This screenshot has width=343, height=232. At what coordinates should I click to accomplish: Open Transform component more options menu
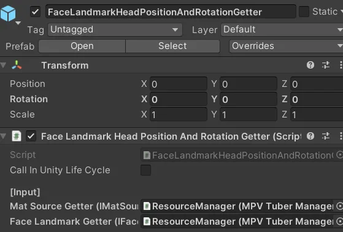[341, 65]
